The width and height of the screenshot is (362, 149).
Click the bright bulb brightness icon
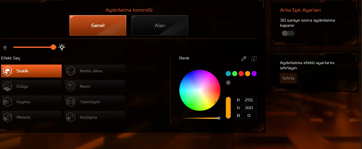click(62, 47)
